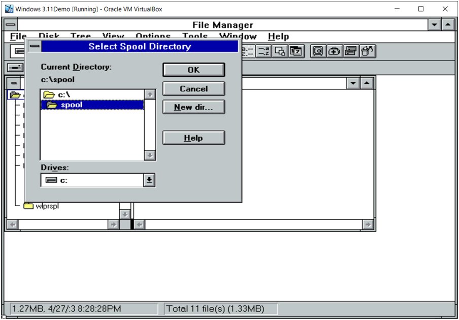Select c:\ in the directory list

pos(92,94)
